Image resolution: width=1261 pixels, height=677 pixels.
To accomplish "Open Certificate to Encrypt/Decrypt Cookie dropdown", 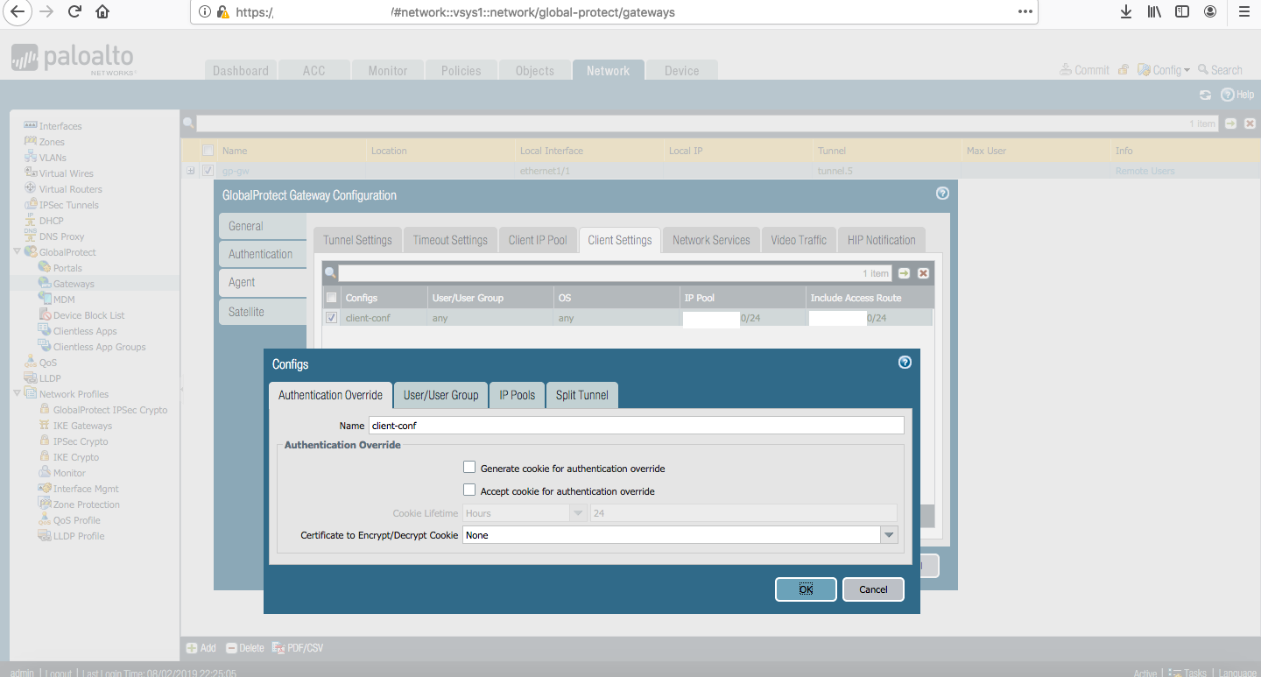I will 889,535.
